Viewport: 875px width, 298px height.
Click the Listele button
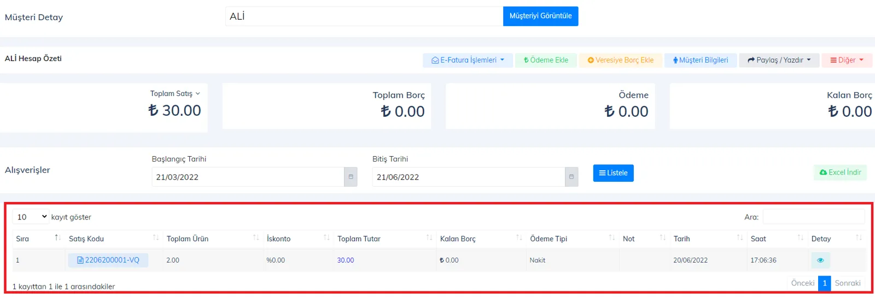613,173
